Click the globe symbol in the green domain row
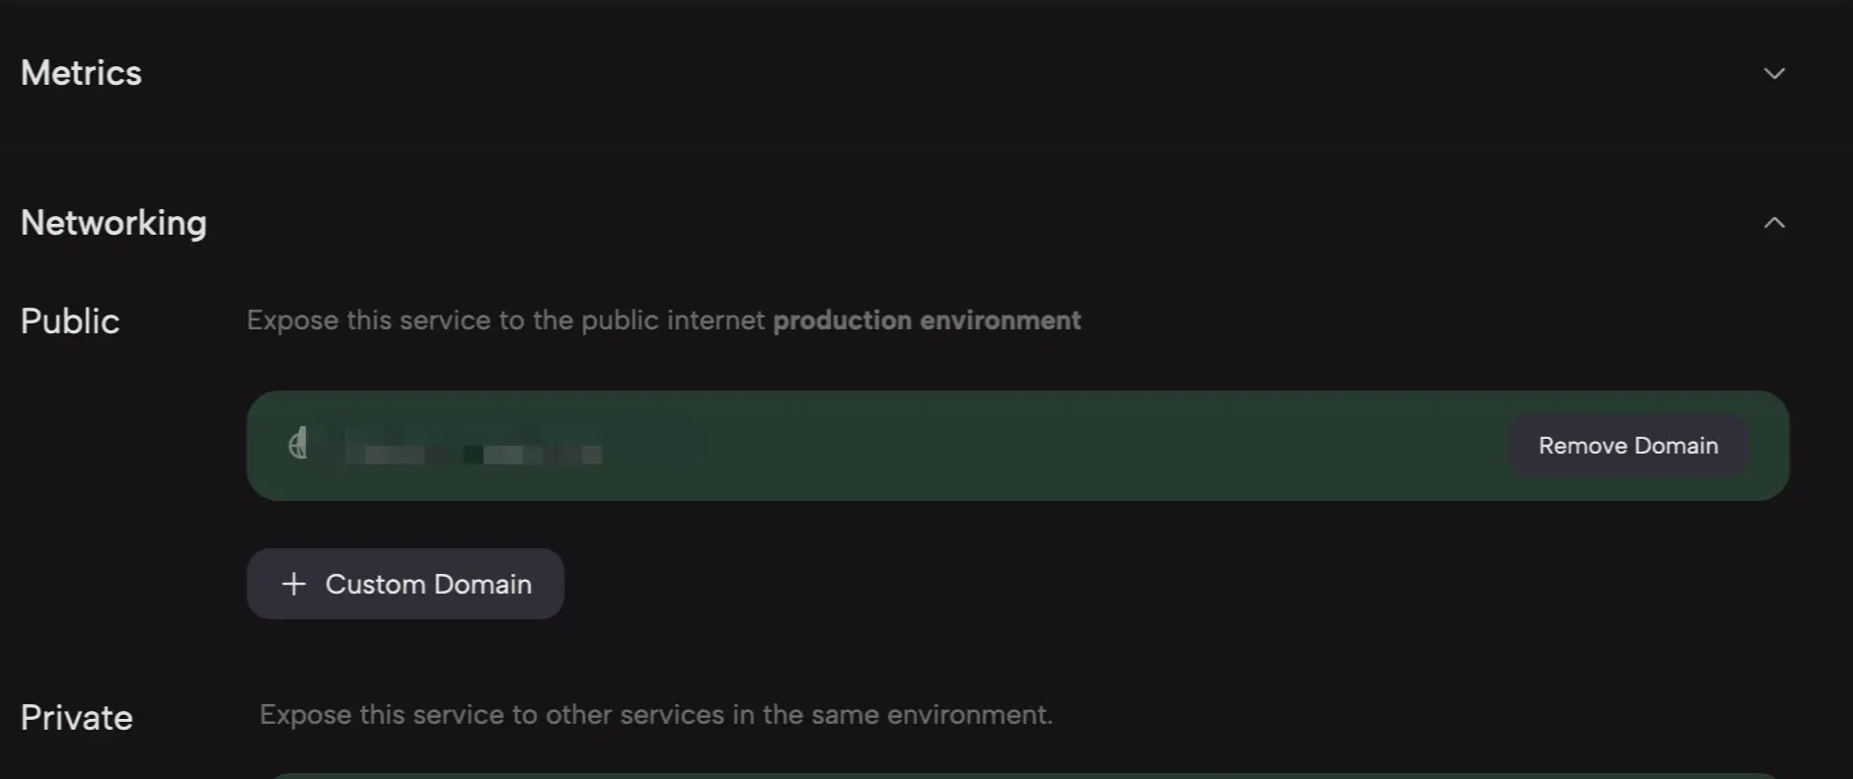Image resolution: width=1853 pixels, height=779 pixels. (x=299, y=445)
